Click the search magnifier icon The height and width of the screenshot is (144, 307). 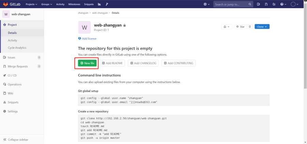tap(250, 4)
